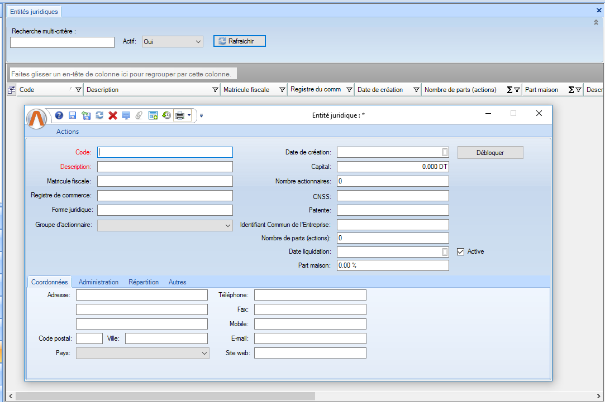This screenshot has height=402, width=605.
Task: Click the save and close icon
Action: pyautogui.click(x=86, y=115)
